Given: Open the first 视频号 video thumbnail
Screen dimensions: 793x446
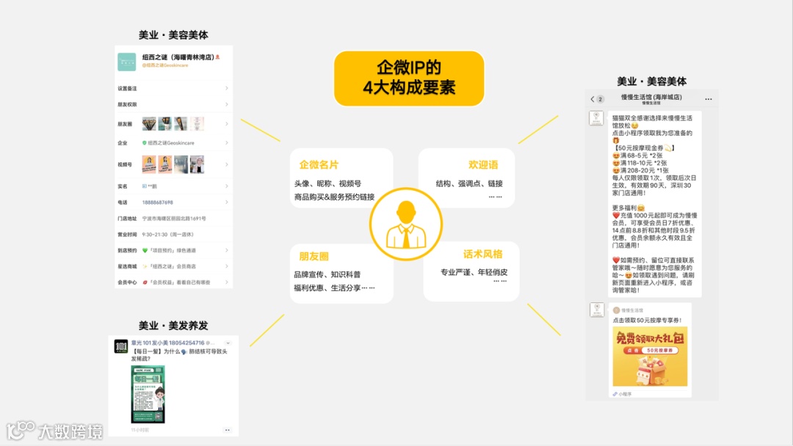Looking at the screenshot, I should [x=149, y=164].
